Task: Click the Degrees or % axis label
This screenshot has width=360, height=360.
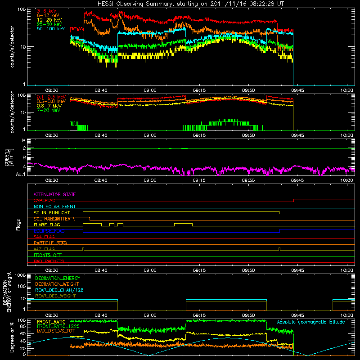Action: [x=12, y=337]
